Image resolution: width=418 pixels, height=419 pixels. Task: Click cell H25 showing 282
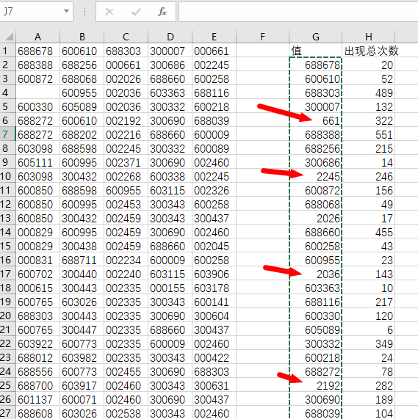pyautogui.click(x=369, y=385)
